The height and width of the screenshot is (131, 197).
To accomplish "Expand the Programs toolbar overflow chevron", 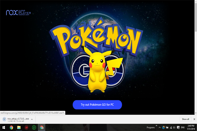I will (156, 126).
